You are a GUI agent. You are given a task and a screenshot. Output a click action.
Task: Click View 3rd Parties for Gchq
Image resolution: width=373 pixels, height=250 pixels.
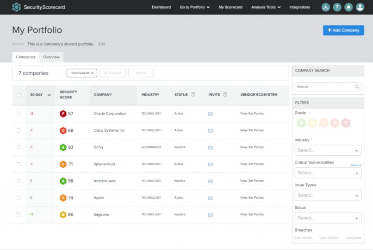252,147
